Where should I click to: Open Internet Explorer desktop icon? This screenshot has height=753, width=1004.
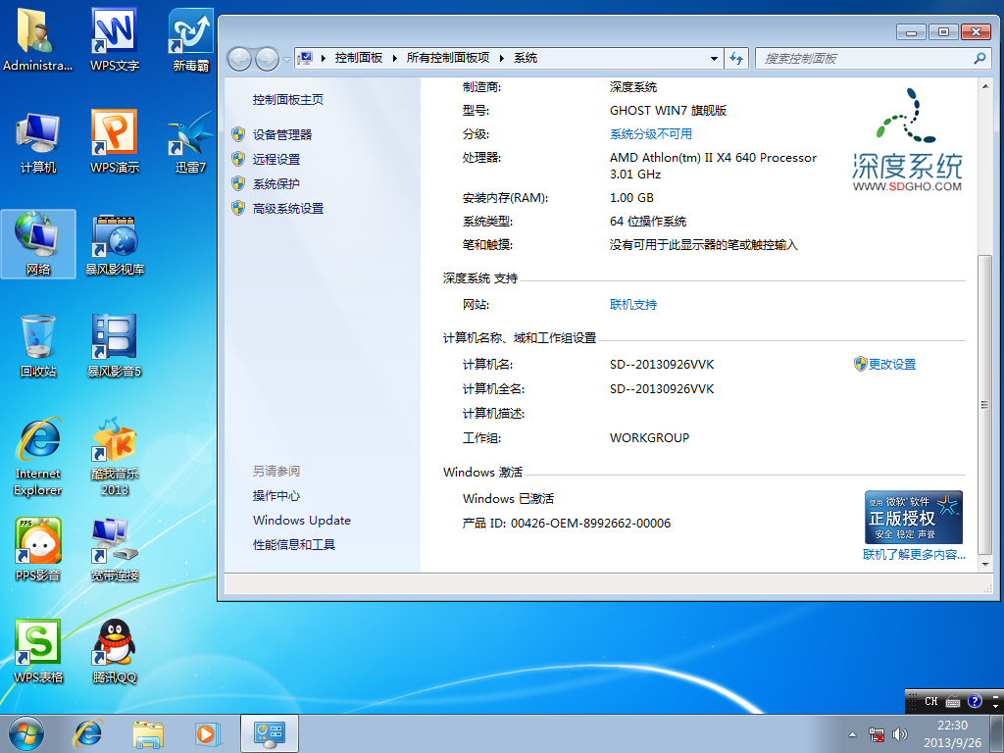[x=38, y=457]
